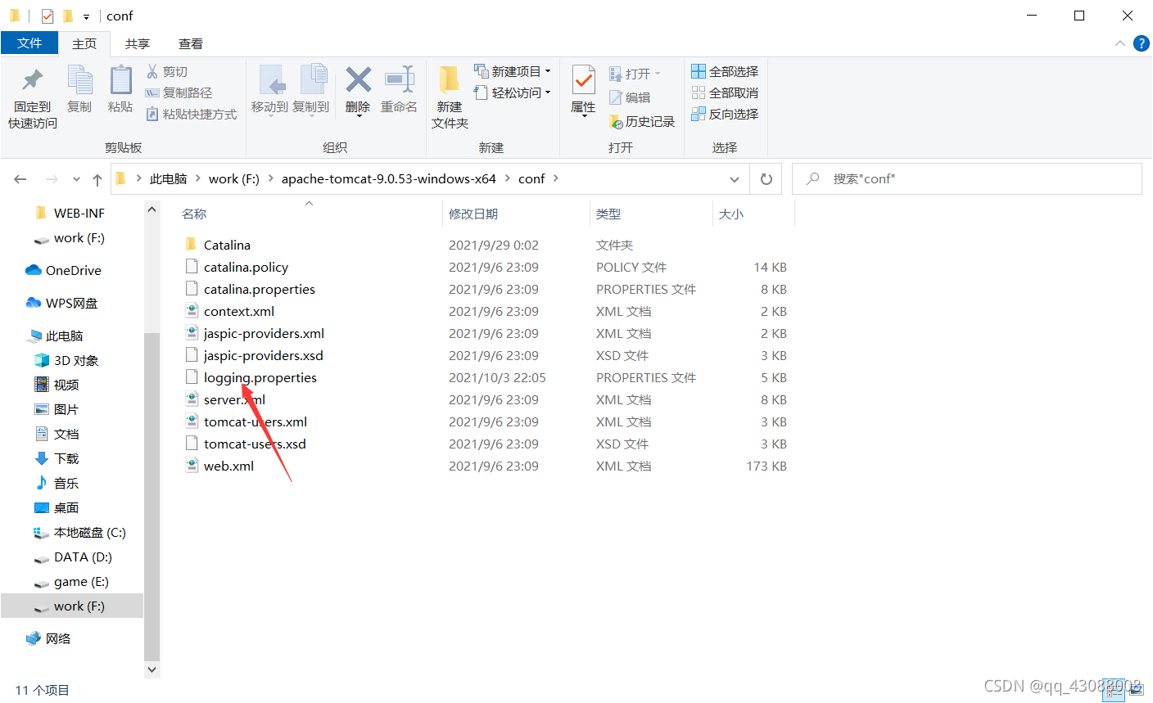This screenshot has height=703, width=1153.
Task: Select the web.xml file
Action: pyautogui.click(x=228, y=466)
